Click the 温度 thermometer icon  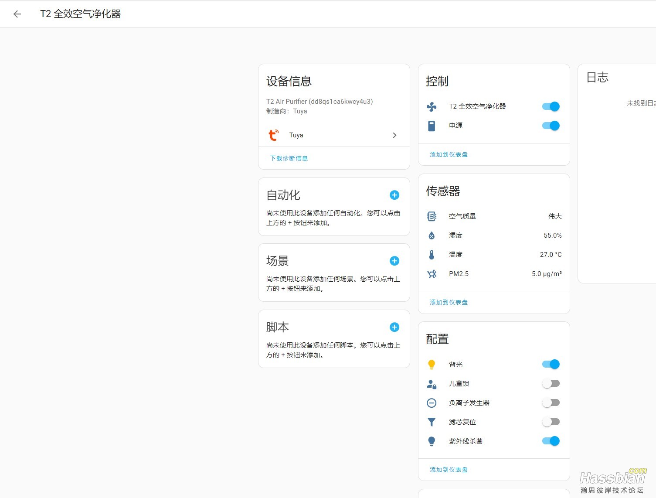coord(432,255)
